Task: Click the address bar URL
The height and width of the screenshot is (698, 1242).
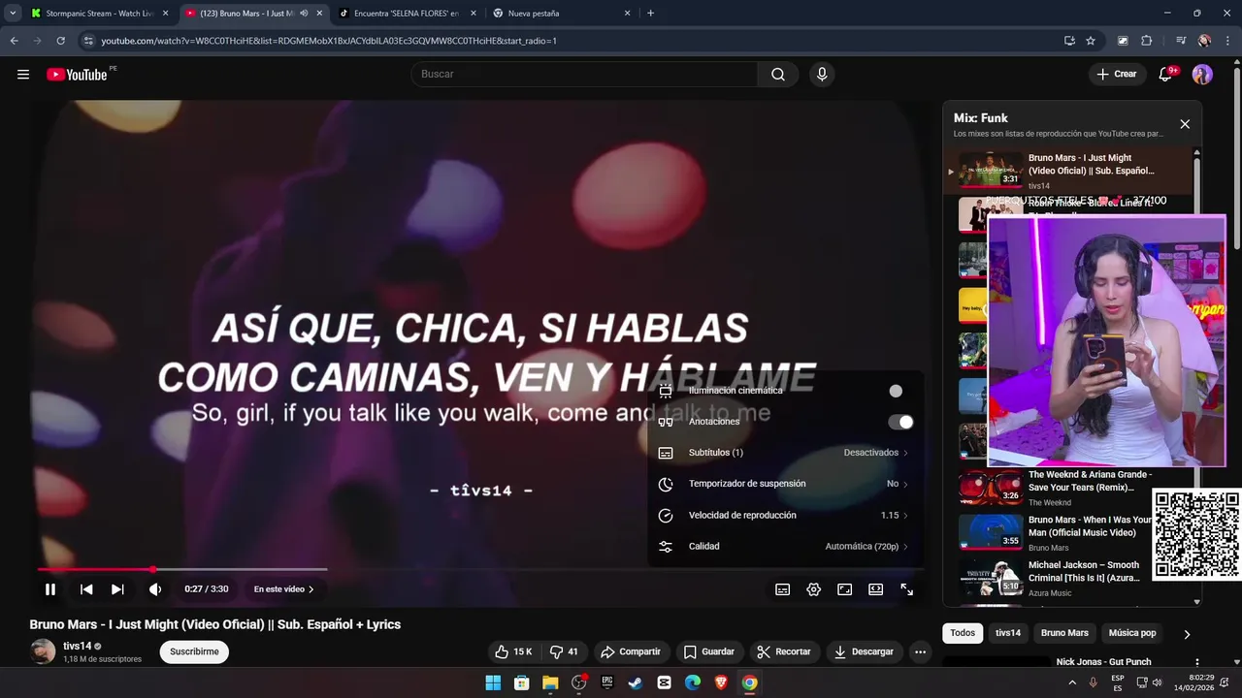Action: 329,41
